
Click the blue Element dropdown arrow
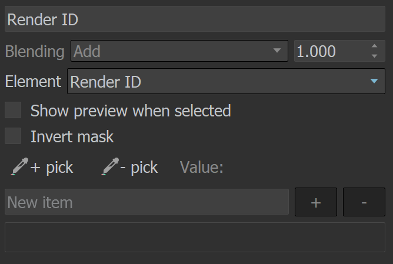pyautogui.click(x=374, y=81)
